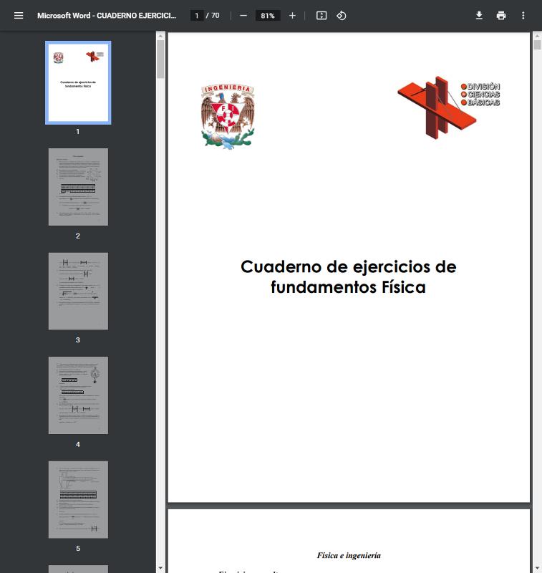The width and height of the screenshot is (542, 573).
Task: Click the zoom in plus icon
Action: 292,16
